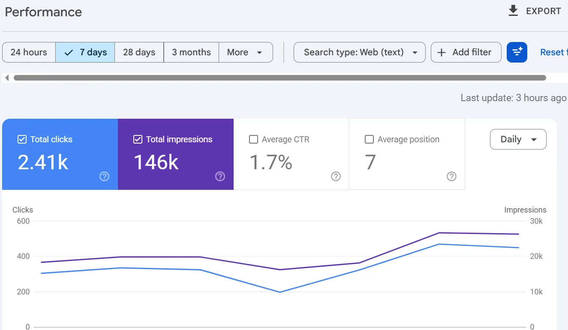Open the Daily granularity dropdown

[518, 139]
